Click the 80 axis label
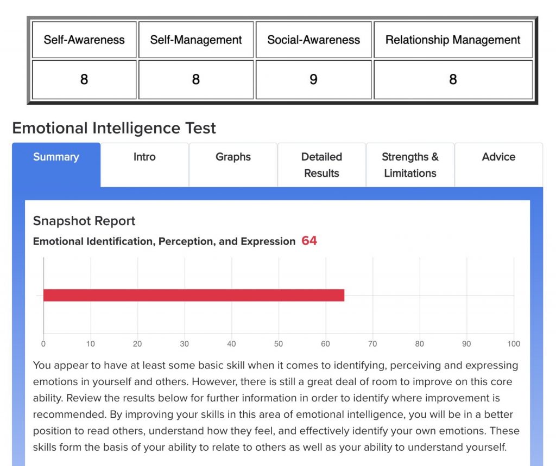 coord(420,344)
